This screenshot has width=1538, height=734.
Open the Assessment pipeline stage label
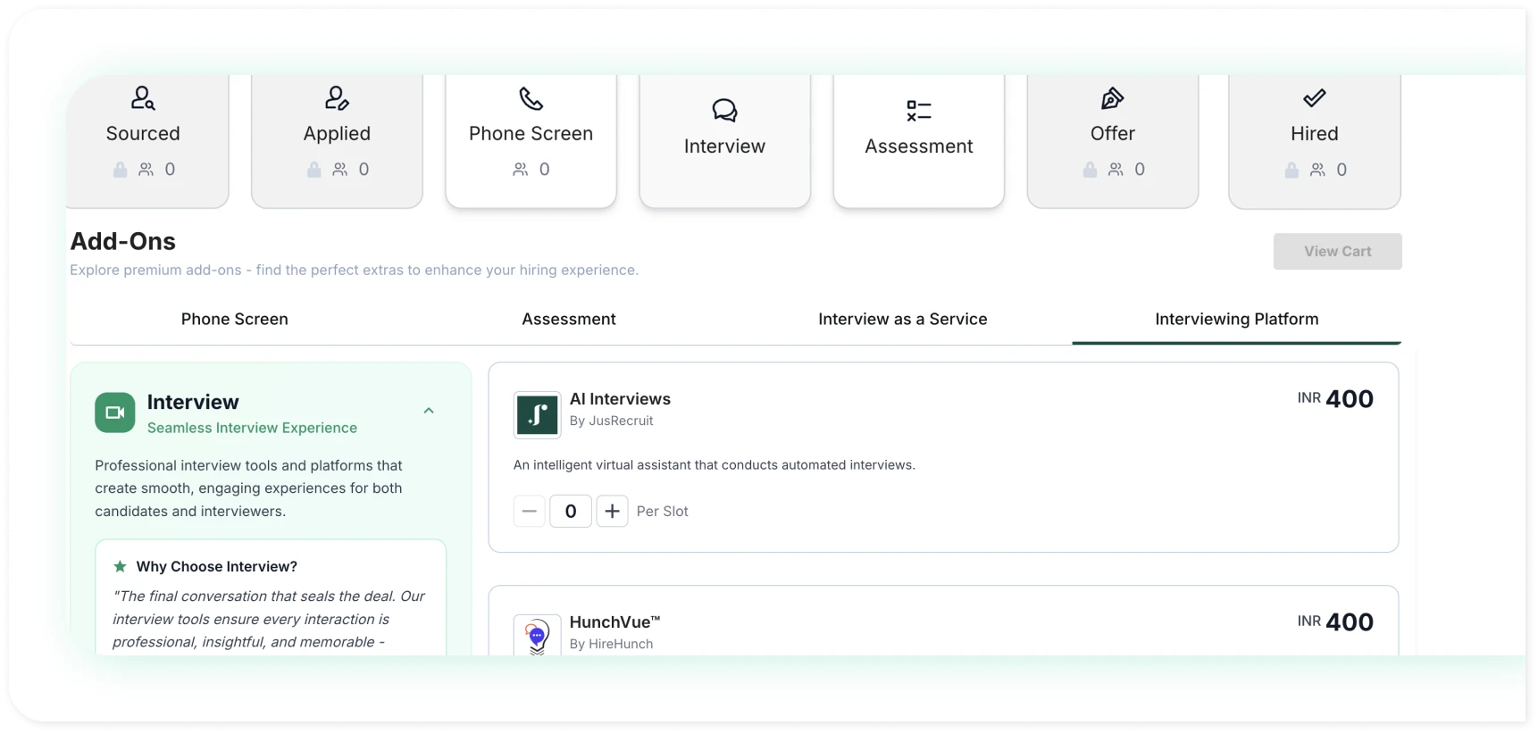coord(919,146)
